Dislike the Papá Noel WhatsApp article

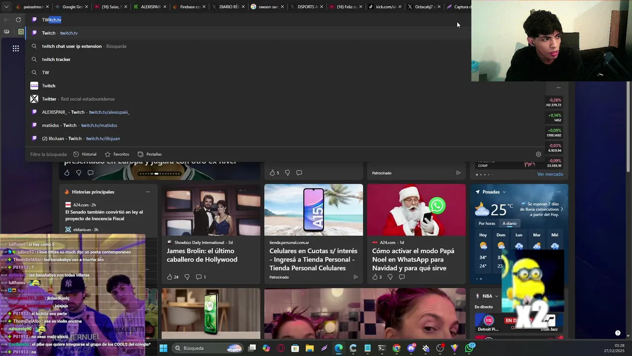390,277
